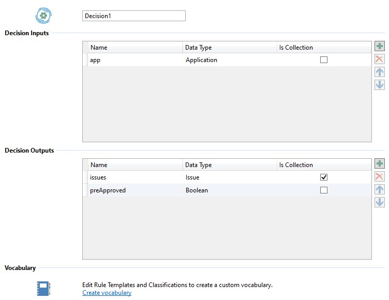Click the move up arrow for Decision Inputs
This screenshot has height=300, width=389.
(380, 72)
